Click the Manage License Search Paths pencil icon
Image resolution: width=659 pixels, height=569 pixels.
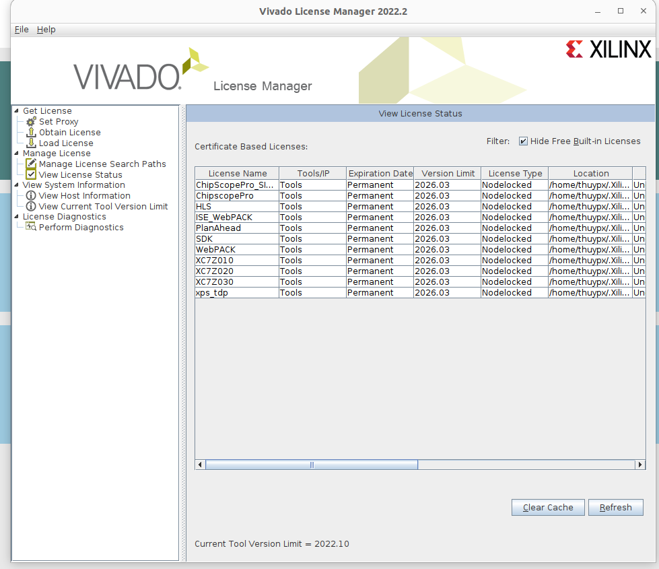(x=31, y=164)
